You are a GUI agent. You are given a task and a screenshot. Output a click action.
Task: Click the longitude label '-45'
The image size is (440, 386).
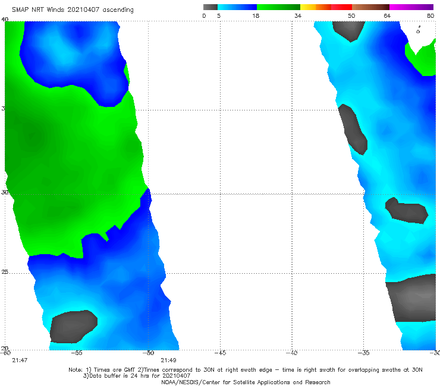[220, 353]
